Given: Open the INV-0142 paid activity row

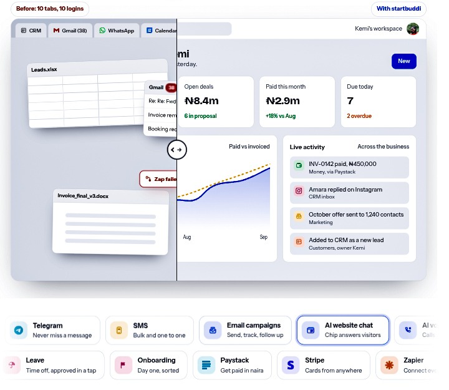Looking at the screenshot, I should tap(349, 167).
